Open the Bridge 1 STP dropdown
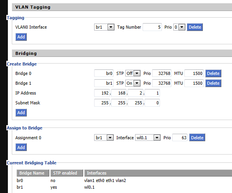The height and width of the screenshot is (193, 232). (133, 83)
